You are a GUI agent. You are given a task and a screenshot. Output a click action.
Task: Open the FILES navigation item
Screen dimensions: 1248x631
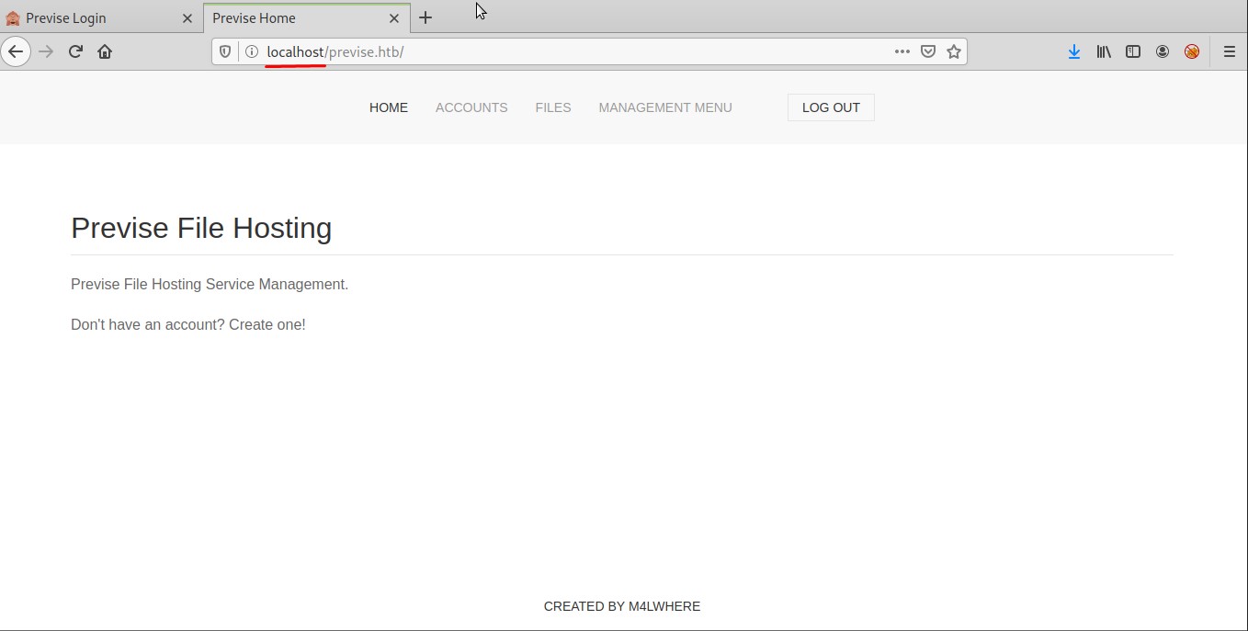point(553,107)
